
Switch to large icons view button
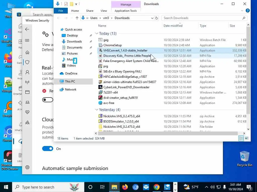tap(247, 138)
